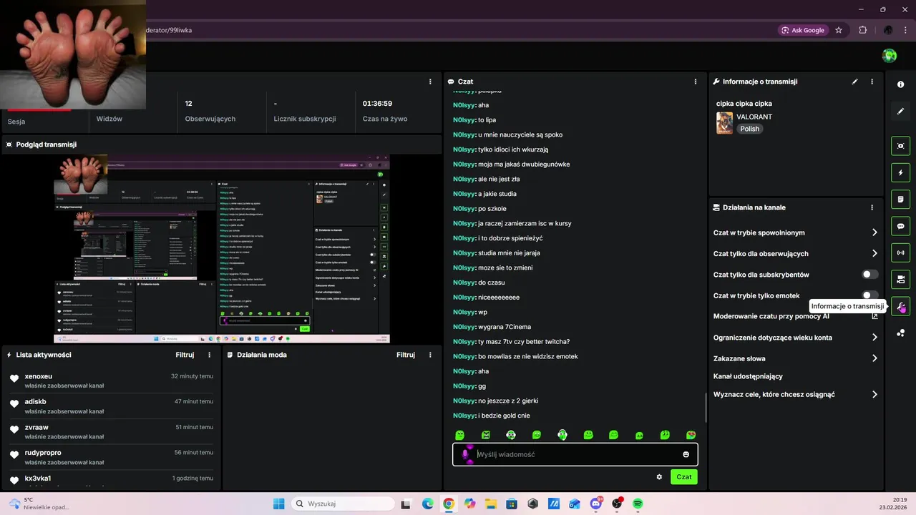Filter Lista aktywności with Filtruj
916x515 pixels.
click(185, 355)
